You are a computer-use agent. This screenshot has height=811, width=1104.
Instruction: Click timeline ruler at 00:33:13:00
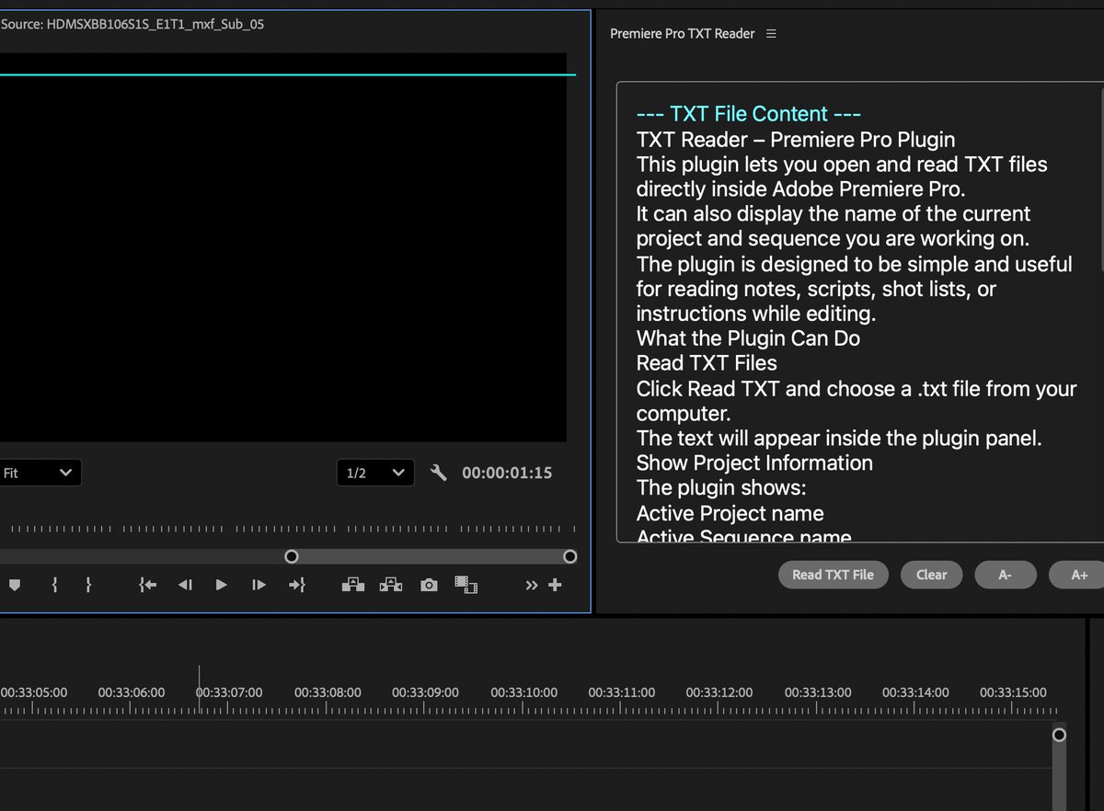coord(817,692)
